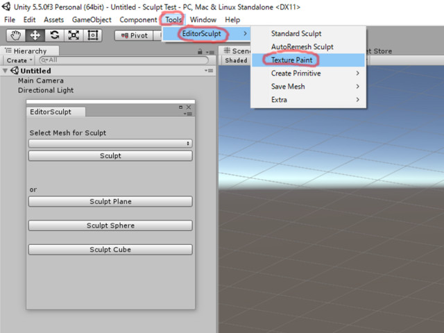Screen dimensions: 444x333
Task: Open the Select Mesh for Sculpt dropdown
Action: tap(110, 144)
